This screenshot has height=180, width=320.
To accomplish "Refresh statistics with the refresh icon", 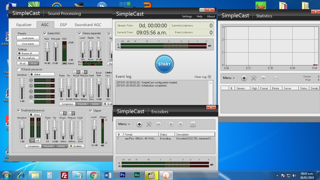I will click(x=275, y=78).
